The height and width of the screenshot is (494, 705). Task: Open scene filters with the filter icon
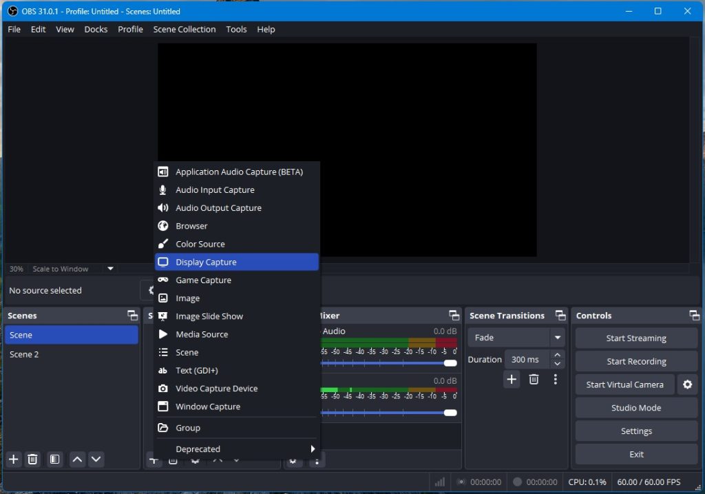pos(54,460)
